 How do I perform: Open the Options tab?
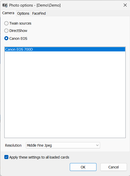(x=23, y=13)
